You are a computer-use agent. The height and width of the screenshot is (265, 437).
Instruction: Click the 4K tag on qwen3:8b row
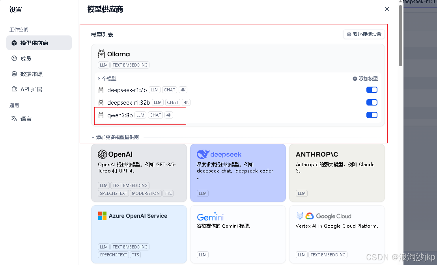pyautogui.click(x=169, y=115)
